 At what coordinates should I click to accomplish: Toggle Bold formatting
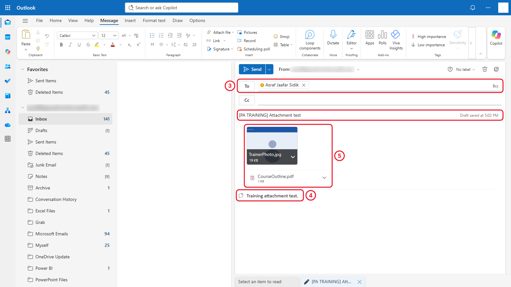(61, 45)
